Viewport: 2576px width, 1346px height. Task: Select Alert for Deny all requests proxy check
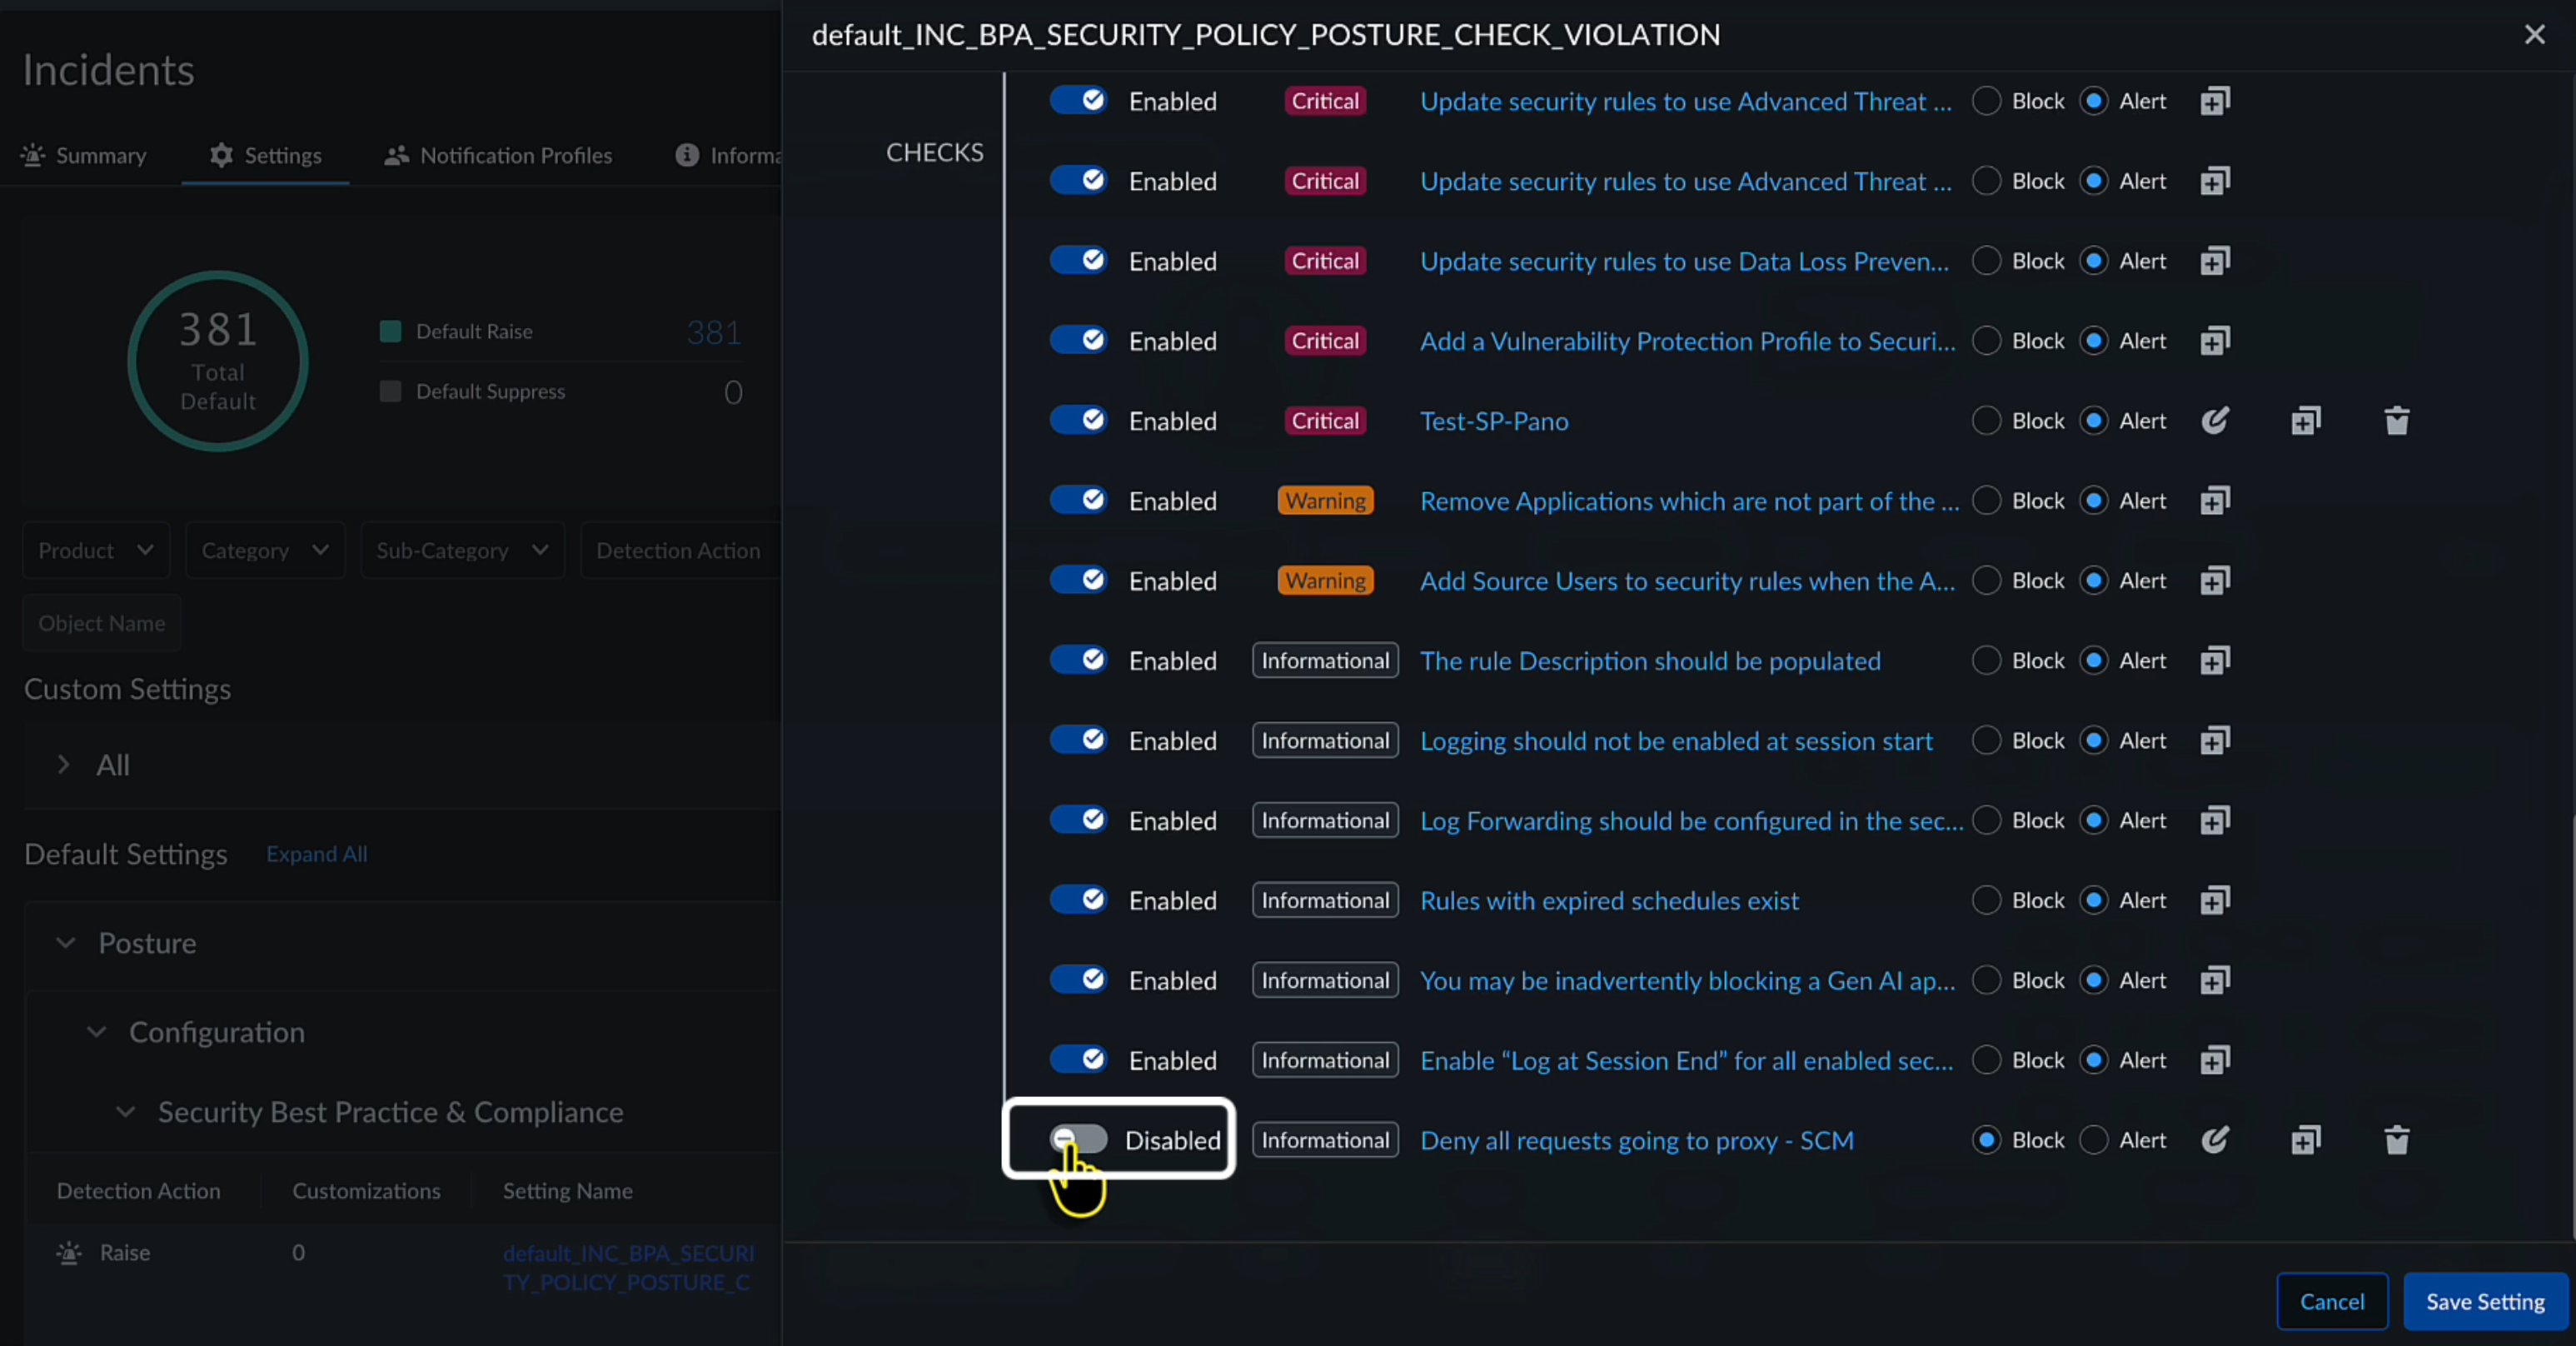(x=2093, y=1139)
